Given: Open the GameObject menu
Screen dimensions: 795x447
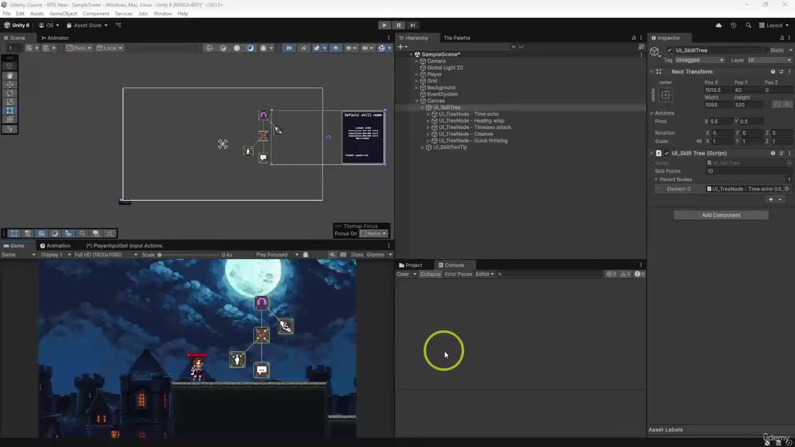Looking at the screenshot, I should tap(63, 14).
